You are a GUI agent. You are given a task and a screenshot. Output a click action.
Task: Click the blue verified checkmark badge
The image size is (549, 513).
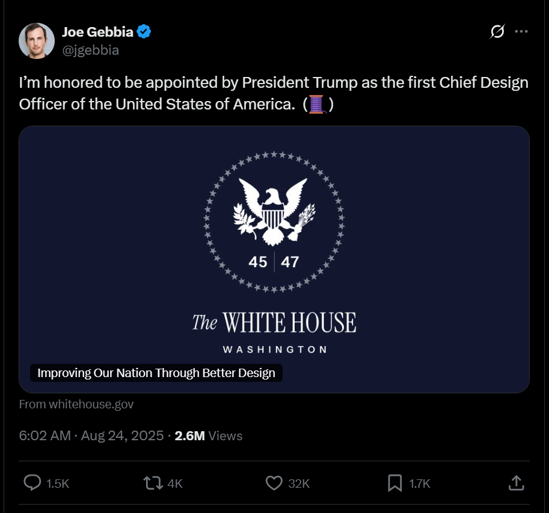point(144,32)
